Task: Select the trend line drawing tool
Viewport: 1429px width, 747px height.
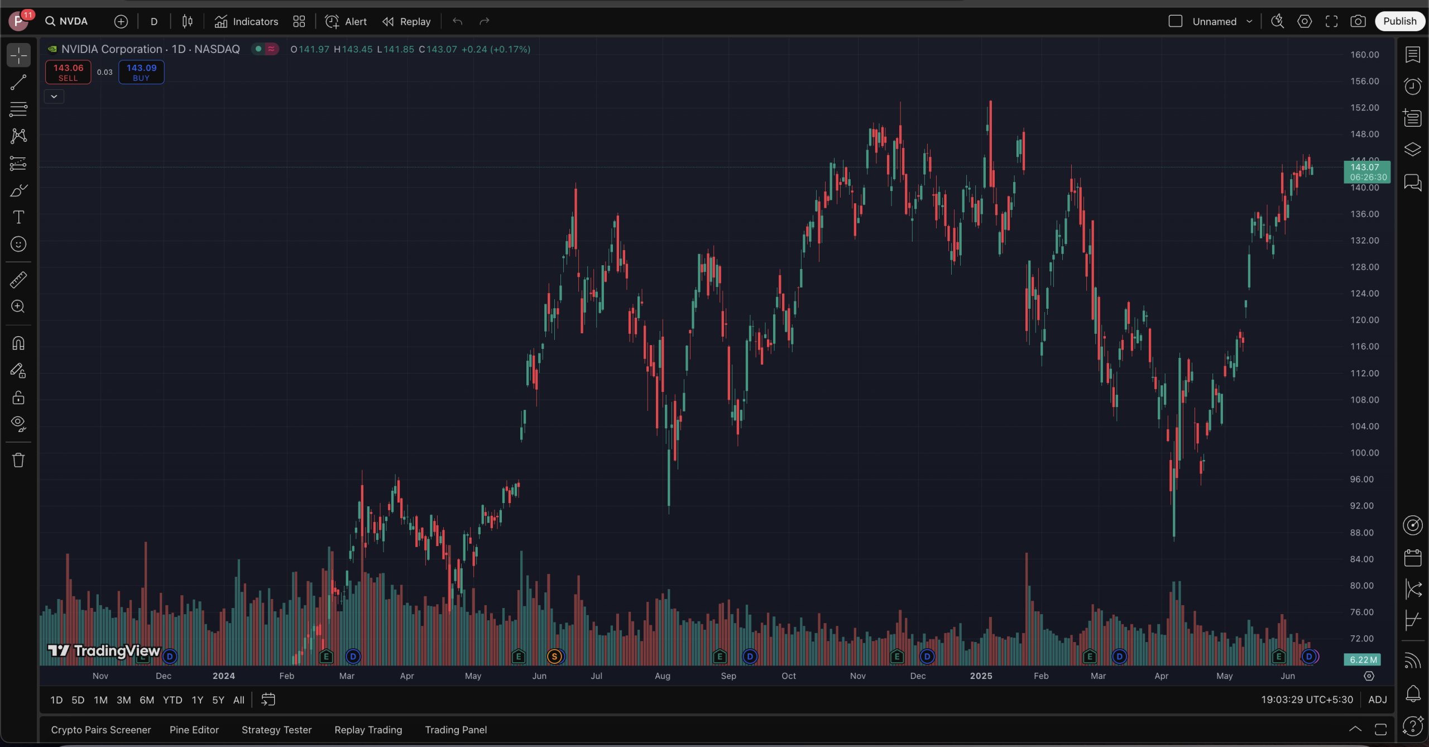Action: (x=18, y=82)
